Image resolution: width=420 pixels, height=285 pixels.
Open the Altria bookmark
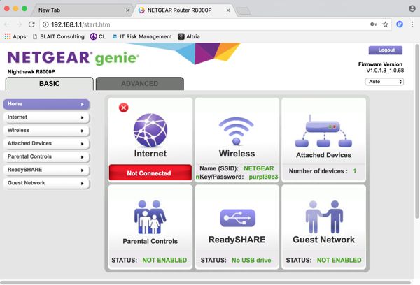(189, 36)
